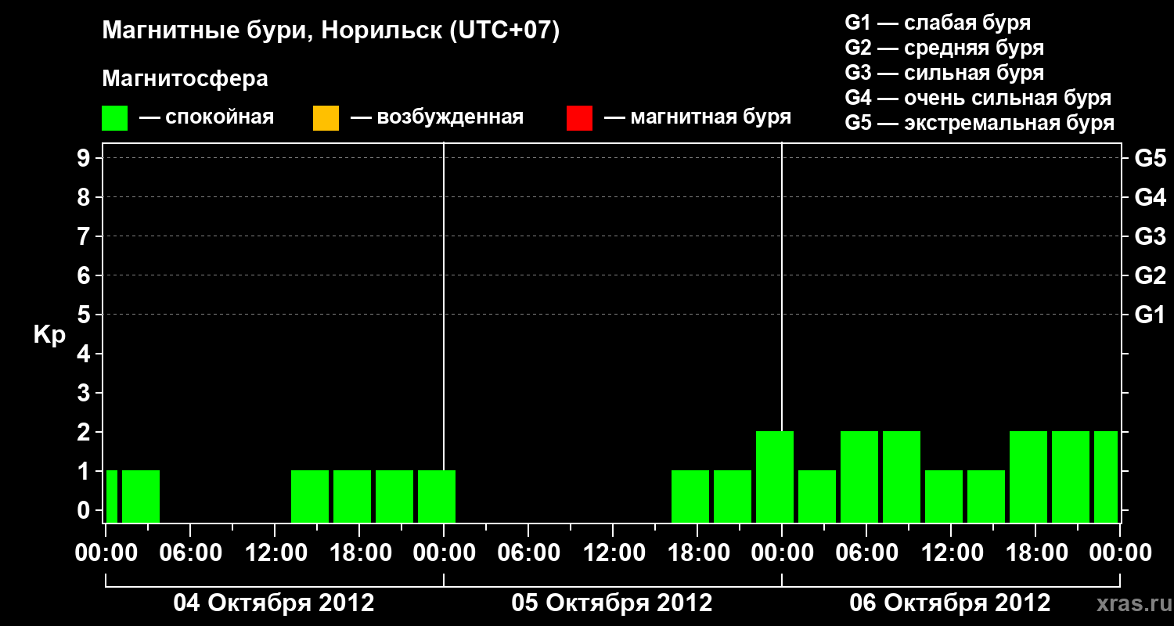Image resolution: width=1174 pixels, height=626 pixels.
Task: Click the '— спокойная' legend label
Action: (207, 118)
